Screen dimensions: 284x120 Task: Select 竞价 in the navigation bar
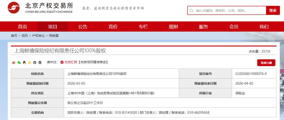(x=113, y=27)
